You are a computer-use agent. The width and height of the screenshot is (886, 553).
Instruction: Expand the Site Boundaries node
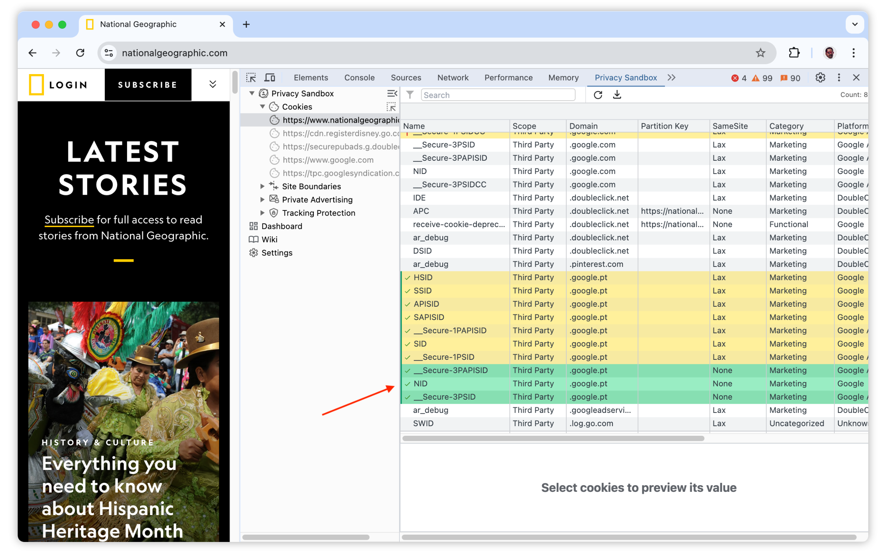coord(262,186)
